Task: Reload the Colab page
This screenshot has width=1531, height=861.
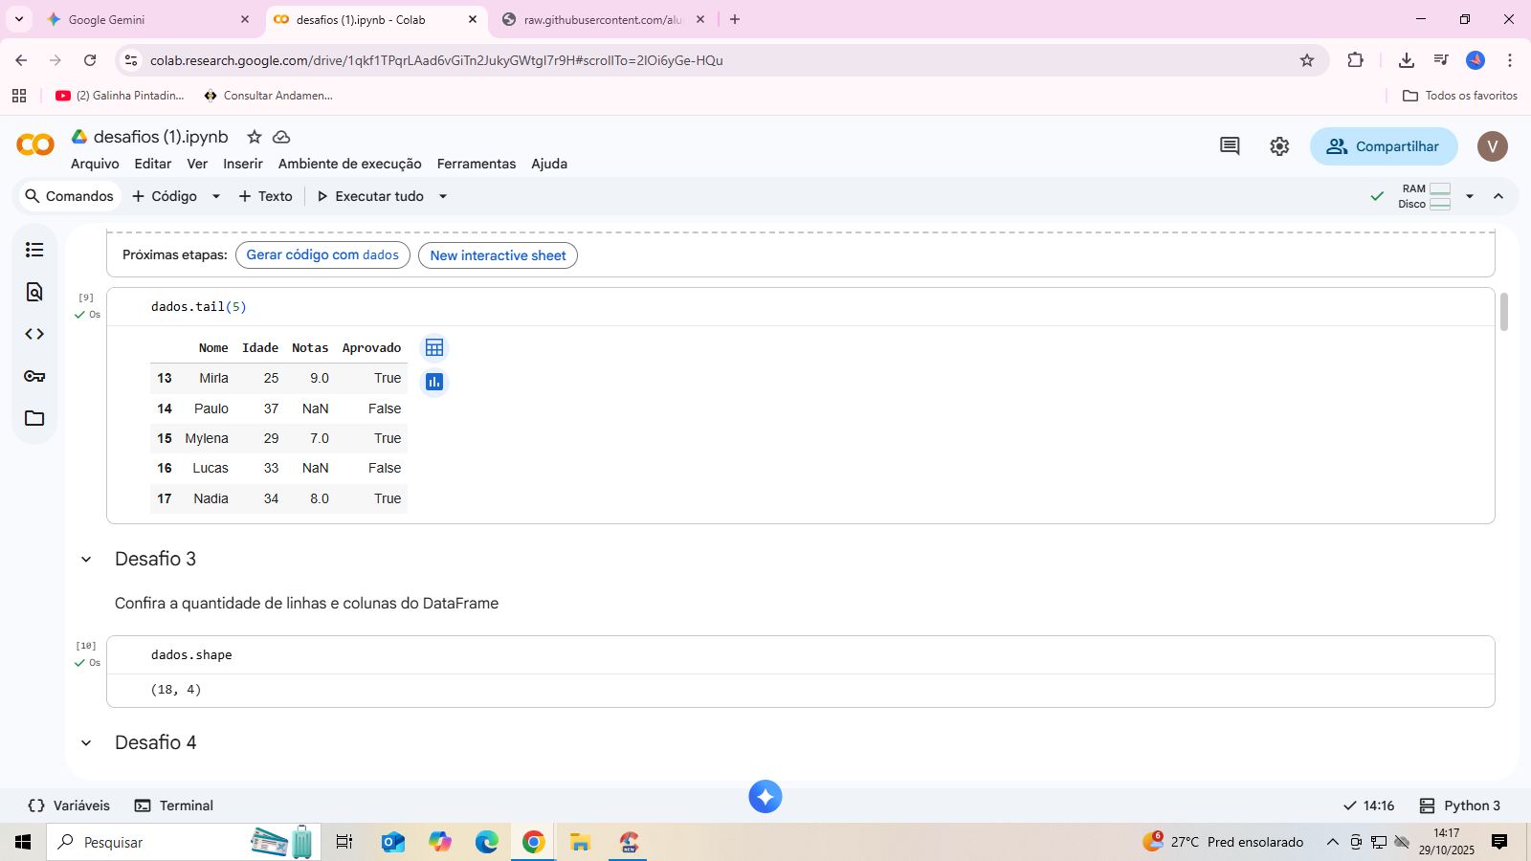Action: pos(90,60)
